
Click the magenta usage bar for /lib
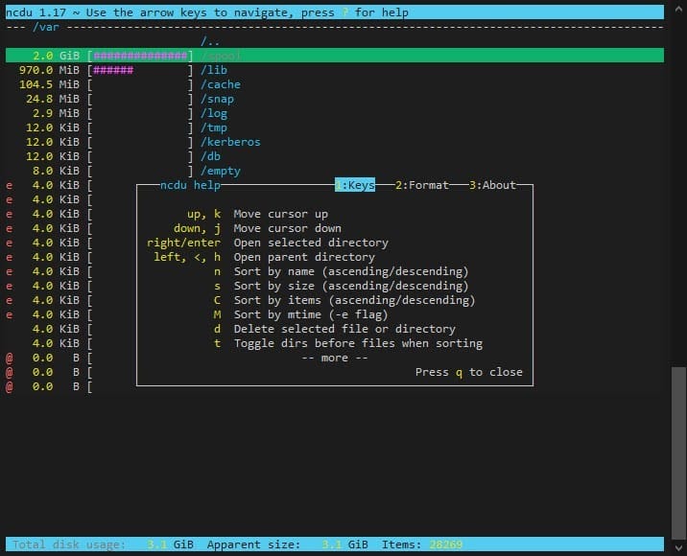click(113, 70)
